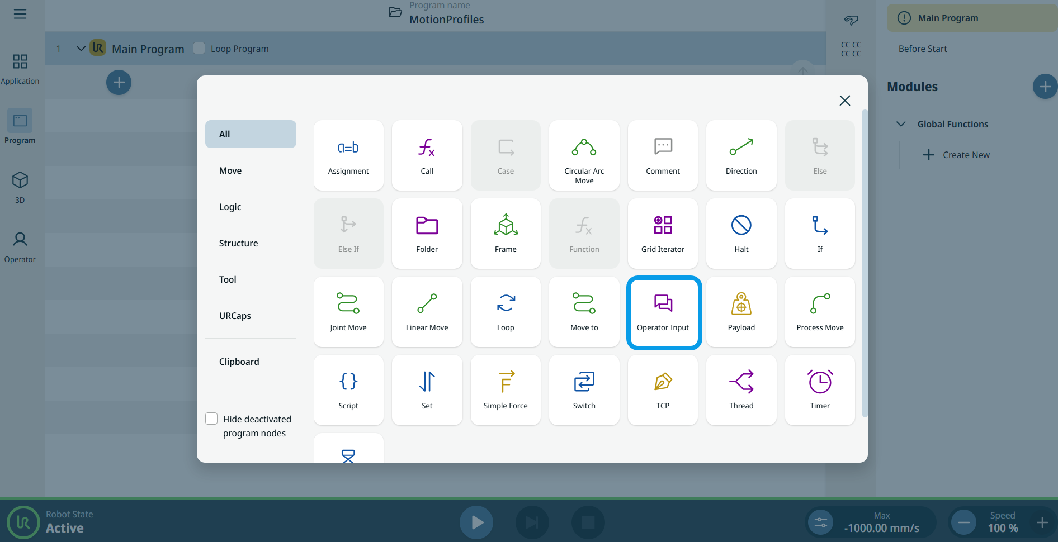The image size is (1058, 542).
Task: Select the Simple Force node
Action: click(505, 390)
